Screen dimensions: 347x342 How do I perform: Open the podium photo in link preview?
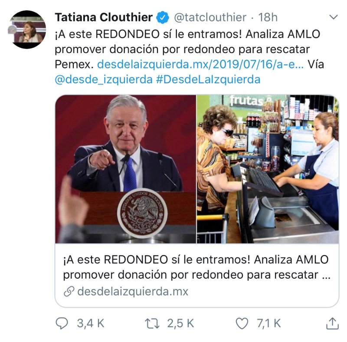click(125, 169)
